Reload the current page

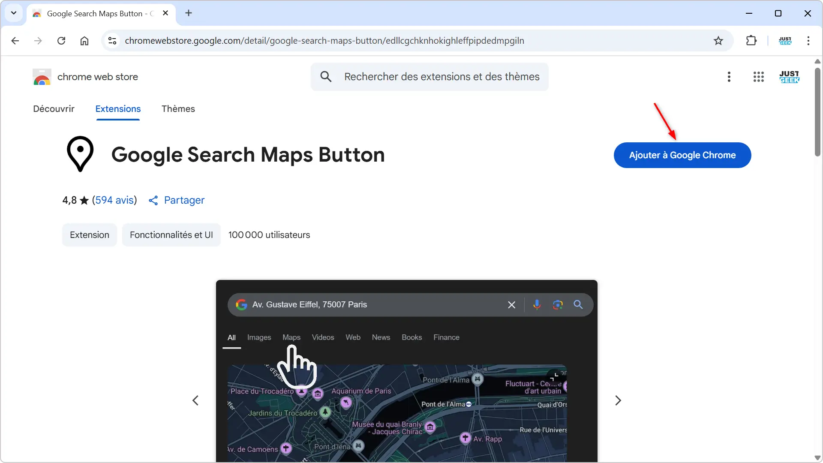point(61,41)
